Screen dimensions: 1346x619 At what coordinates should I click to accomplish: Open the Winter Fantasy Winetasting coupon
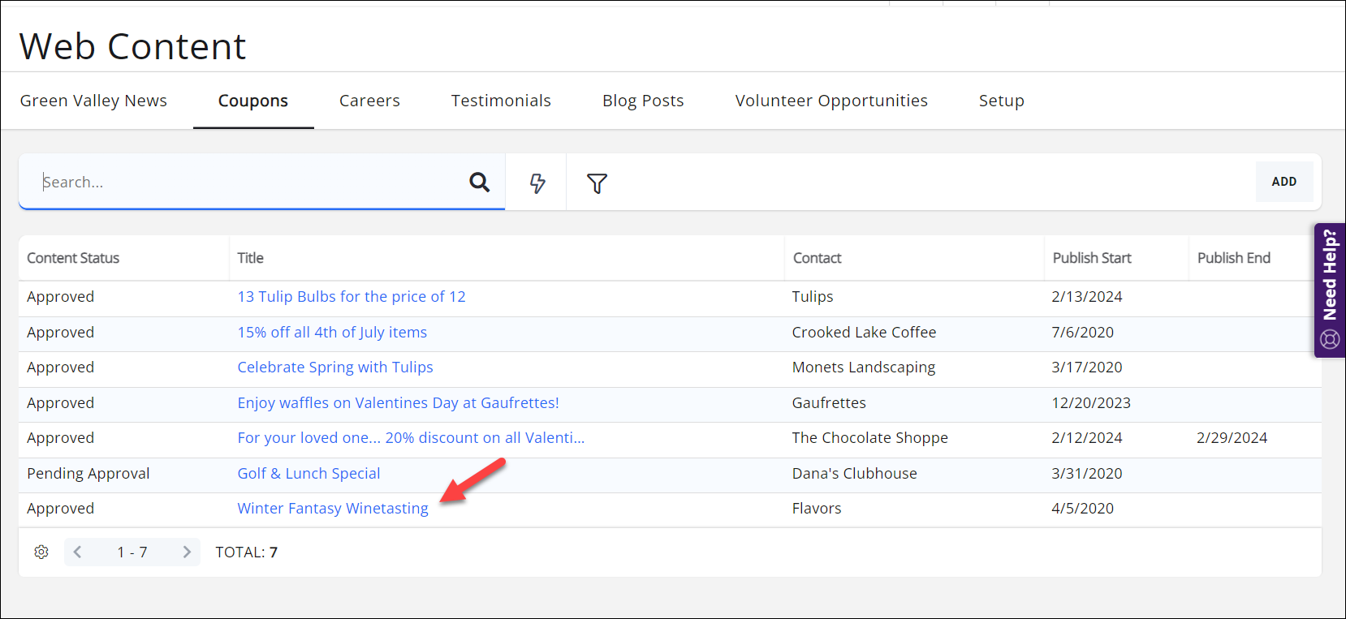[x=333, y=509]
